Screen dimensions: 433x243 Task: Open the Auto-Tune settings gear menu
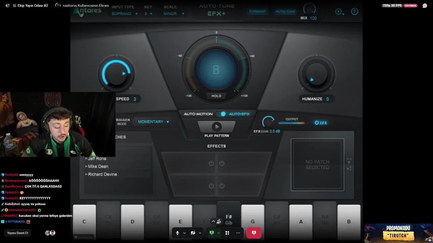pos(339,12)
